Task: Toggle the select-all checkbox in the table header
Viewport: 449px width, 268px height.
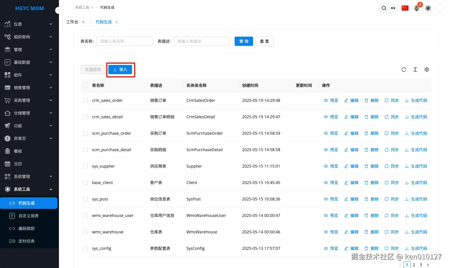Action: pyautogui.click(x=85, y=85)
